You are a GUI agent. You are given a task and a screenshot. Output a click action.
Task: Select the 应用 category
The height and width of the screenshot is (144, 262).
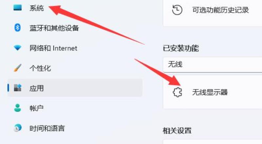point(75,88)
